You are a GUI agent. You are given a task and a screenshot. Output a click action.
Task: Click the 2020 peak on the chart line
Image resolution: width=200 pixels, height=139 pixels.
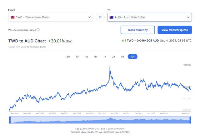pos(110,67)
